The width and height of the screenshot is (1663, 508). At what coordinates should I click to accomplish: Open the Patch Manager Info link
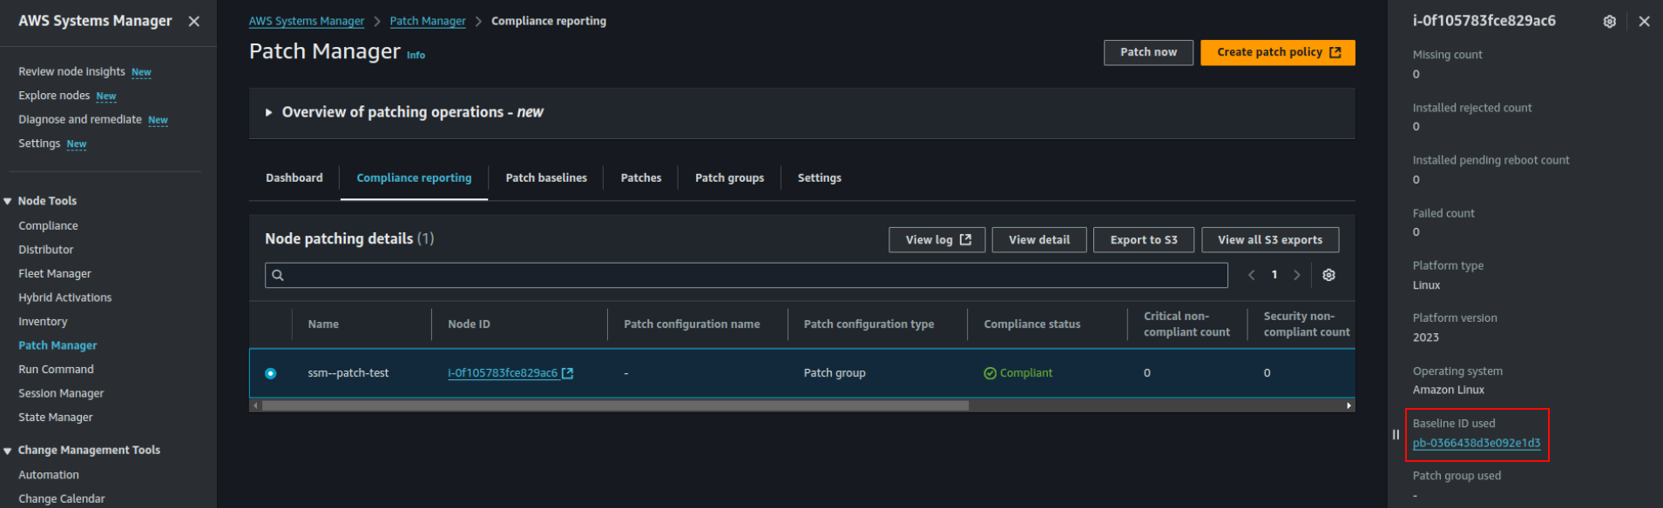[x=416, y=55]
